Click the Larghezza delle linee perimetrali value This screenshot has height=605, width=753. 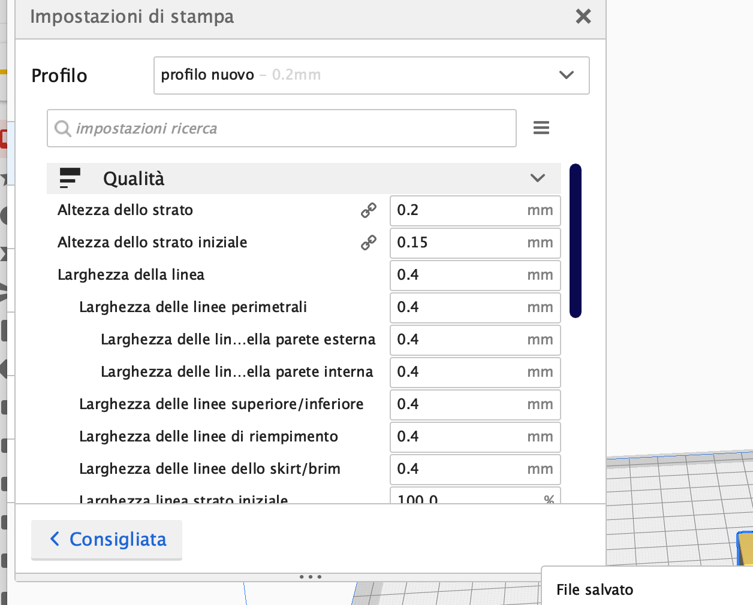pyautogui.click(x=475, y=308)
